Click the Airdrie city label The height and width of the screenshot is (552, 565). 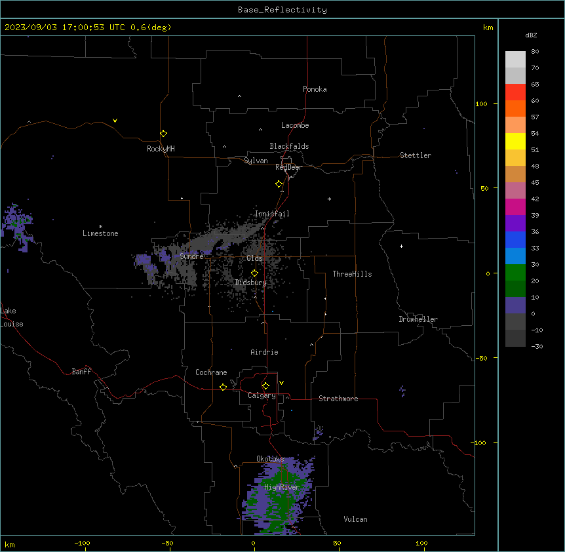[x=265, y=352]
